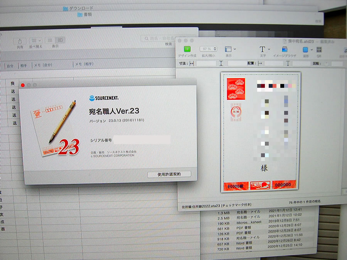Click the 住所録2022.ata23 status bar text
This screenshot has width=347, height=260.
[216, 206]
